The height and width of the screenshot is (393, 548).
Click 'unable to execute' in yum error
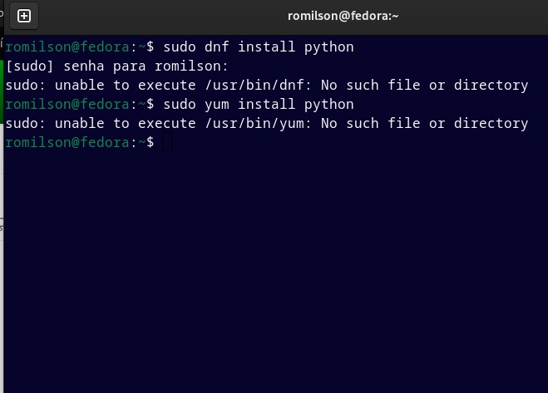click(125, 123)
